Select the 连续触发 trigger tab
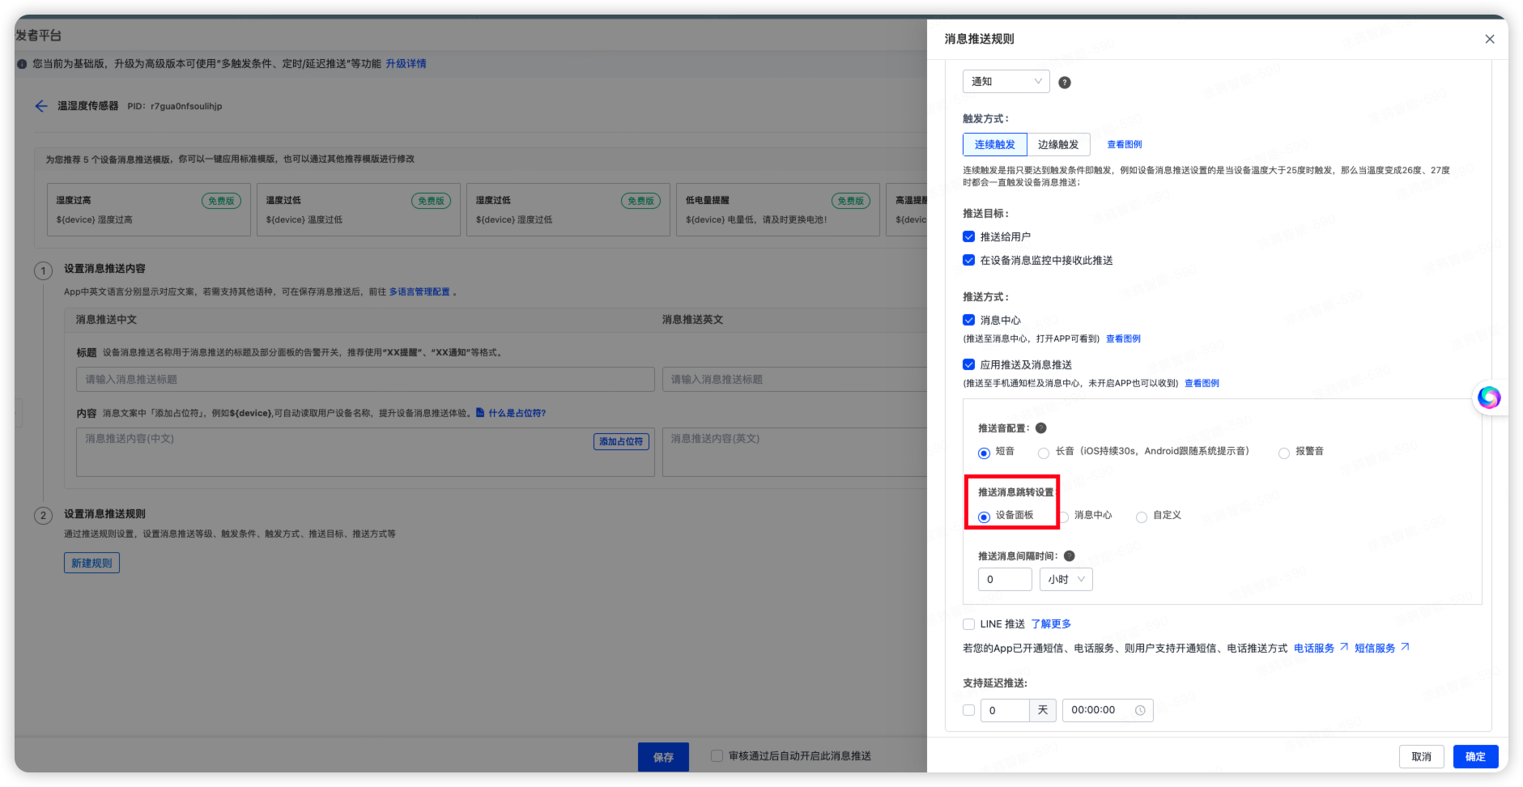The height and width of the screenshot is (787, 1523). coord(995,144)
